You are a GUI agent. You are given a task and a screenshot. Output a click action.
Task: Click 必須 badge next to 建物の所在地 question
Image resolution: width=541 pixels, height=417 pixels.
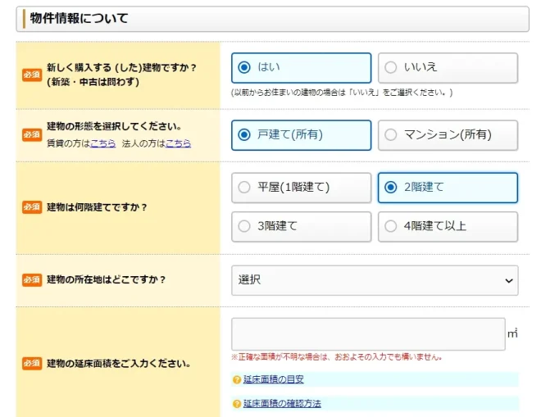click(32, 280)
